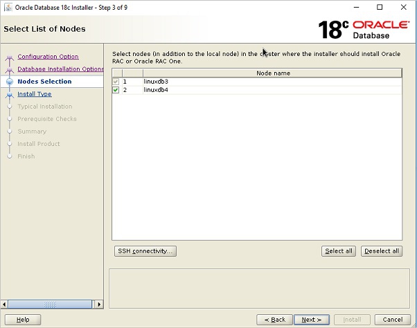
Task: Click the Nodes Selection step circle icon
Action: tap(10, 82)
